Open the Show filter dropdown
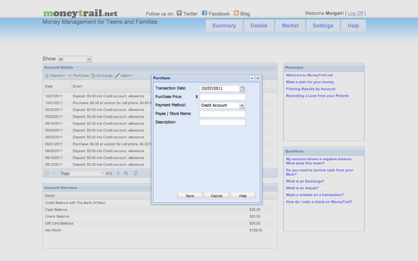The height and width of the screenshot is (261, 418). click(89, 59)
